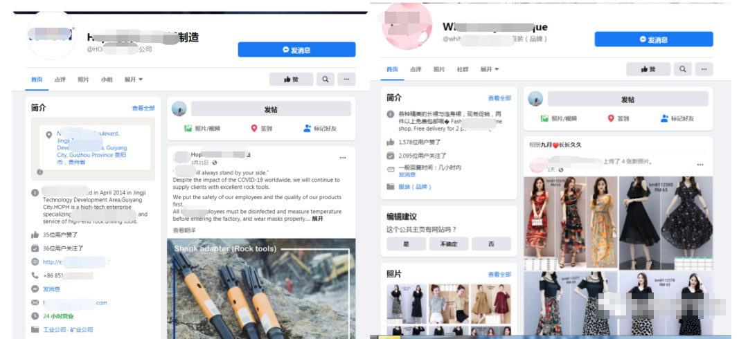This screenshot has width=748, height=339.
Task: Click the left page's 发帖 composer field
Action: 271,109
